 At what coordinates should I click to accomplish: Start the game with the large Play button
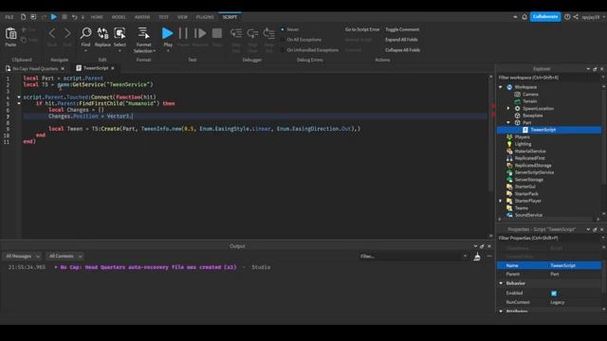tap(168, 33)
